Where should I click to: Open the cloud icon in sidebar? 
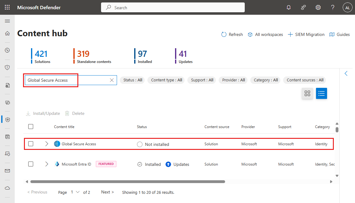[7, 188]
